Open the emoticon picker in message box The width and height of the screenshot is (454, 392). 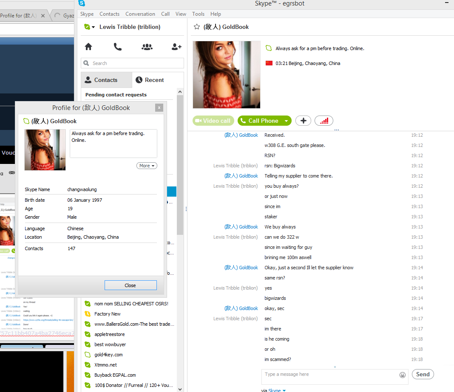(x=403, y=375)
